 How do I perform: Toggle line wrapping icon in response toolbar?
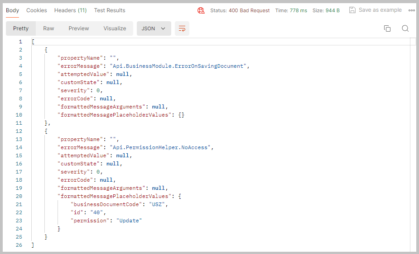pos(182,28)
